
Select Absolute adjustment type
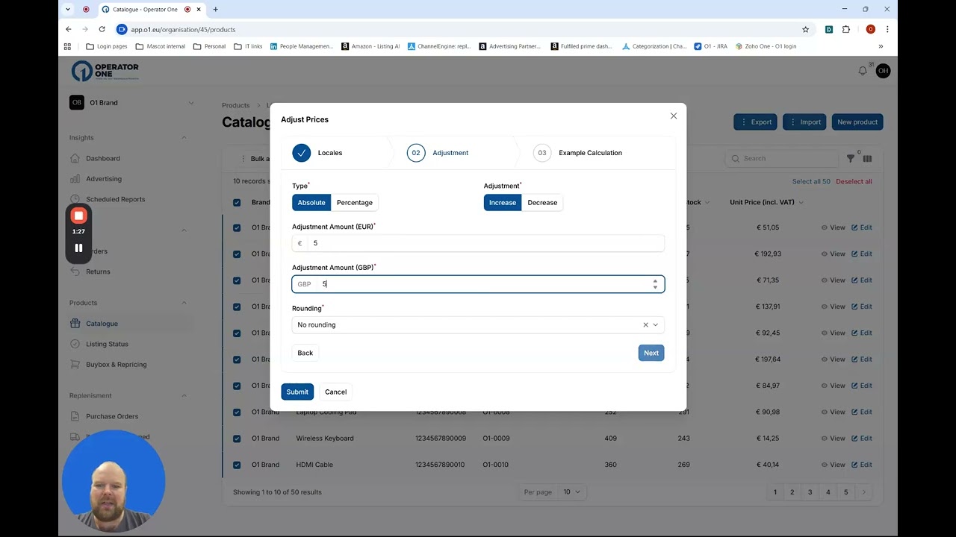(311, 203)
